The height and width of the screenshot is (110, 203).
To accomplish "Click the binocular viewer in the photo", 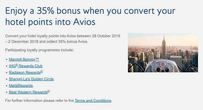I will [x=162, y=66].
